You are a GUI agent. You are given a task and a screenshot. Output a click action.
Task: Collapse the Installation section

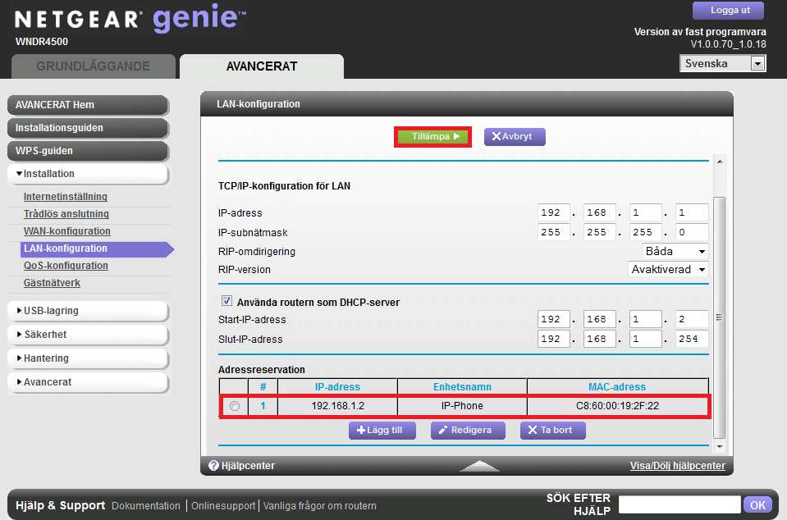[x=88, y=174]
